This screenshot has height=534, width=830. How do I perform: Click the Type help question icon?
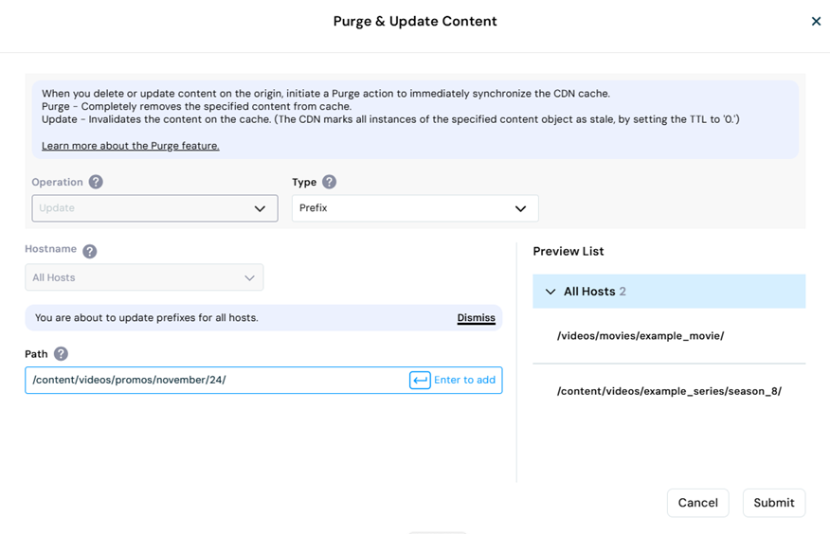329,182
